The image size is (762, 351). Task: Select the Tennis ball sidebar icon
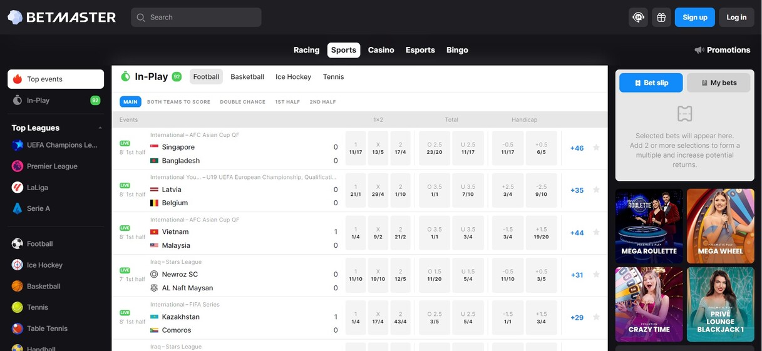click(x=17, y=307)
